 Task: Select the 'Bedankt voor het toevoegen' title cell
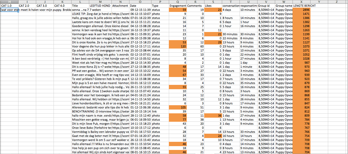click(x=80, y=95)
